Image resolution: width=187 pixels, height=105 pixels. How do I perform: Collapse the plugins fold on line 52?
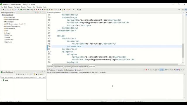pyautogui.click(x=51, y=52)
